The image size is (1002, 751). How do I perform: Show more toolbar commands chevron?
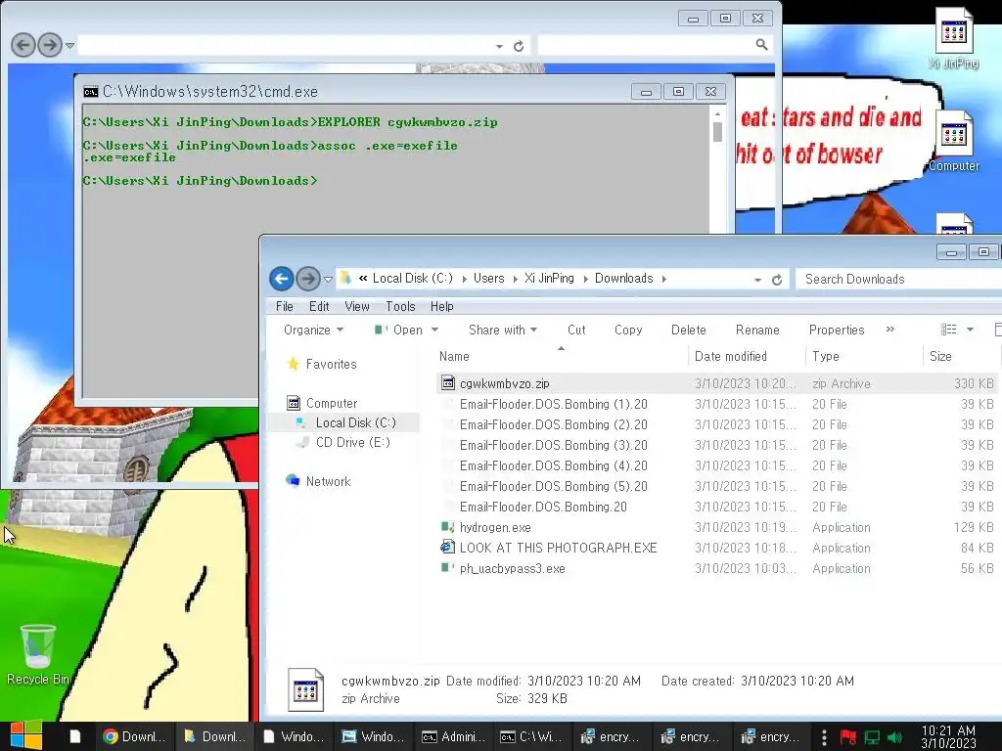pos(890,330)
